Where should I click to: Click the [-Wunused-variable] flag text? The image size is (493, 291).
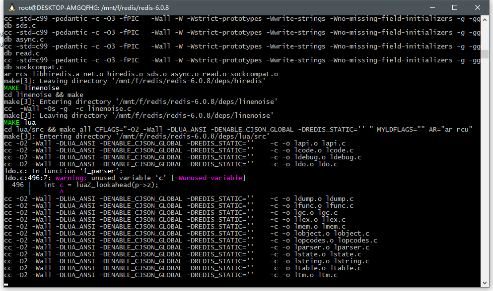[208, 178]
